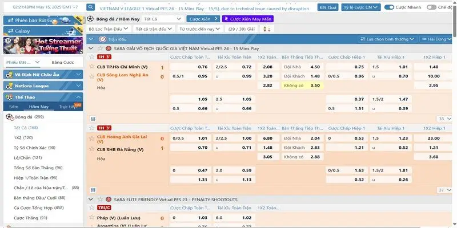
Task: Star the CLB SHB Đà Nẵng team
Action: 93,149
